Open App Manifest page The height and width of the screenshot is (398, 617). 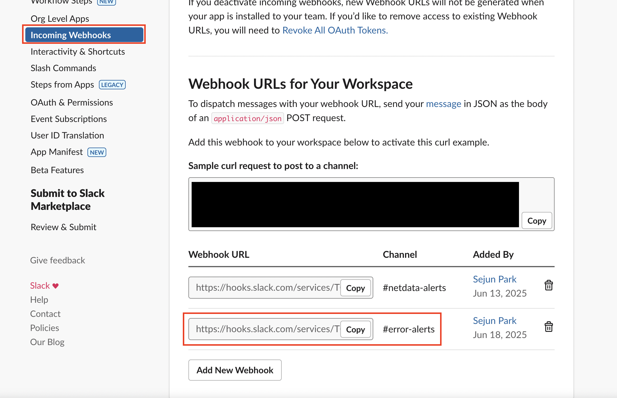pyautogui.click(x=57, y=152)
